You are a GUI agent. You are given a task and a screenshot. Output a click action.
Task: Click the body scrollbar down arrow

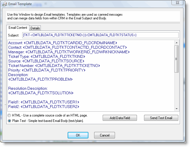coord(177,109)
